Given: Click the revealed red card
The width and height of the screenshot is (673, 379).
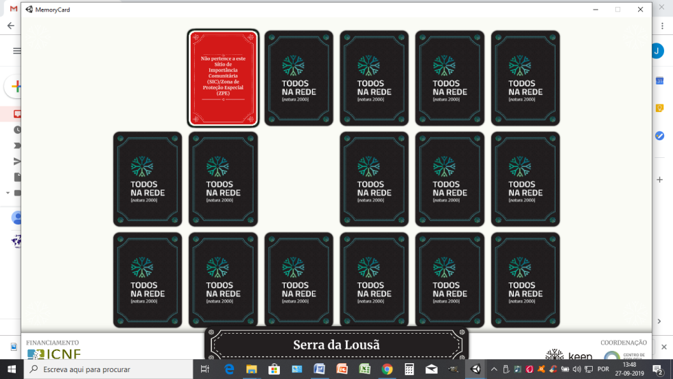Looking at the screenshot, I should tap(223, 78).
